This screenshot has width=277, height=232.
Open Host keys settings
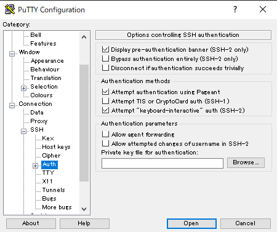coord(56,147)
